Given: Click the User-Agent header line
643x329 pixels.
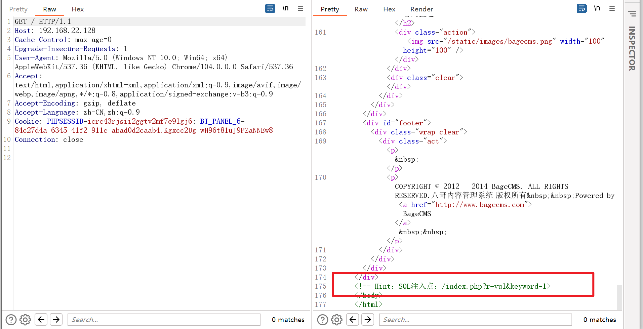Looking at the screenshot, I should pyautogui.click(x=154, y=62).
